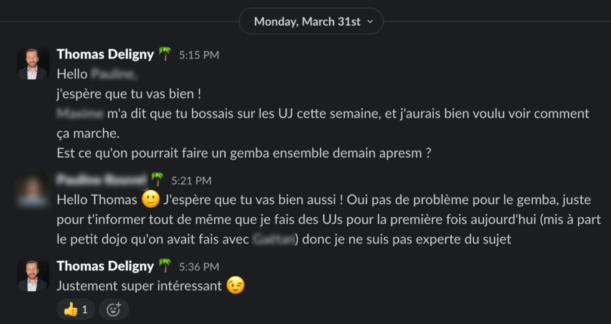Open the add reaction emoji picker

[113, 309]
